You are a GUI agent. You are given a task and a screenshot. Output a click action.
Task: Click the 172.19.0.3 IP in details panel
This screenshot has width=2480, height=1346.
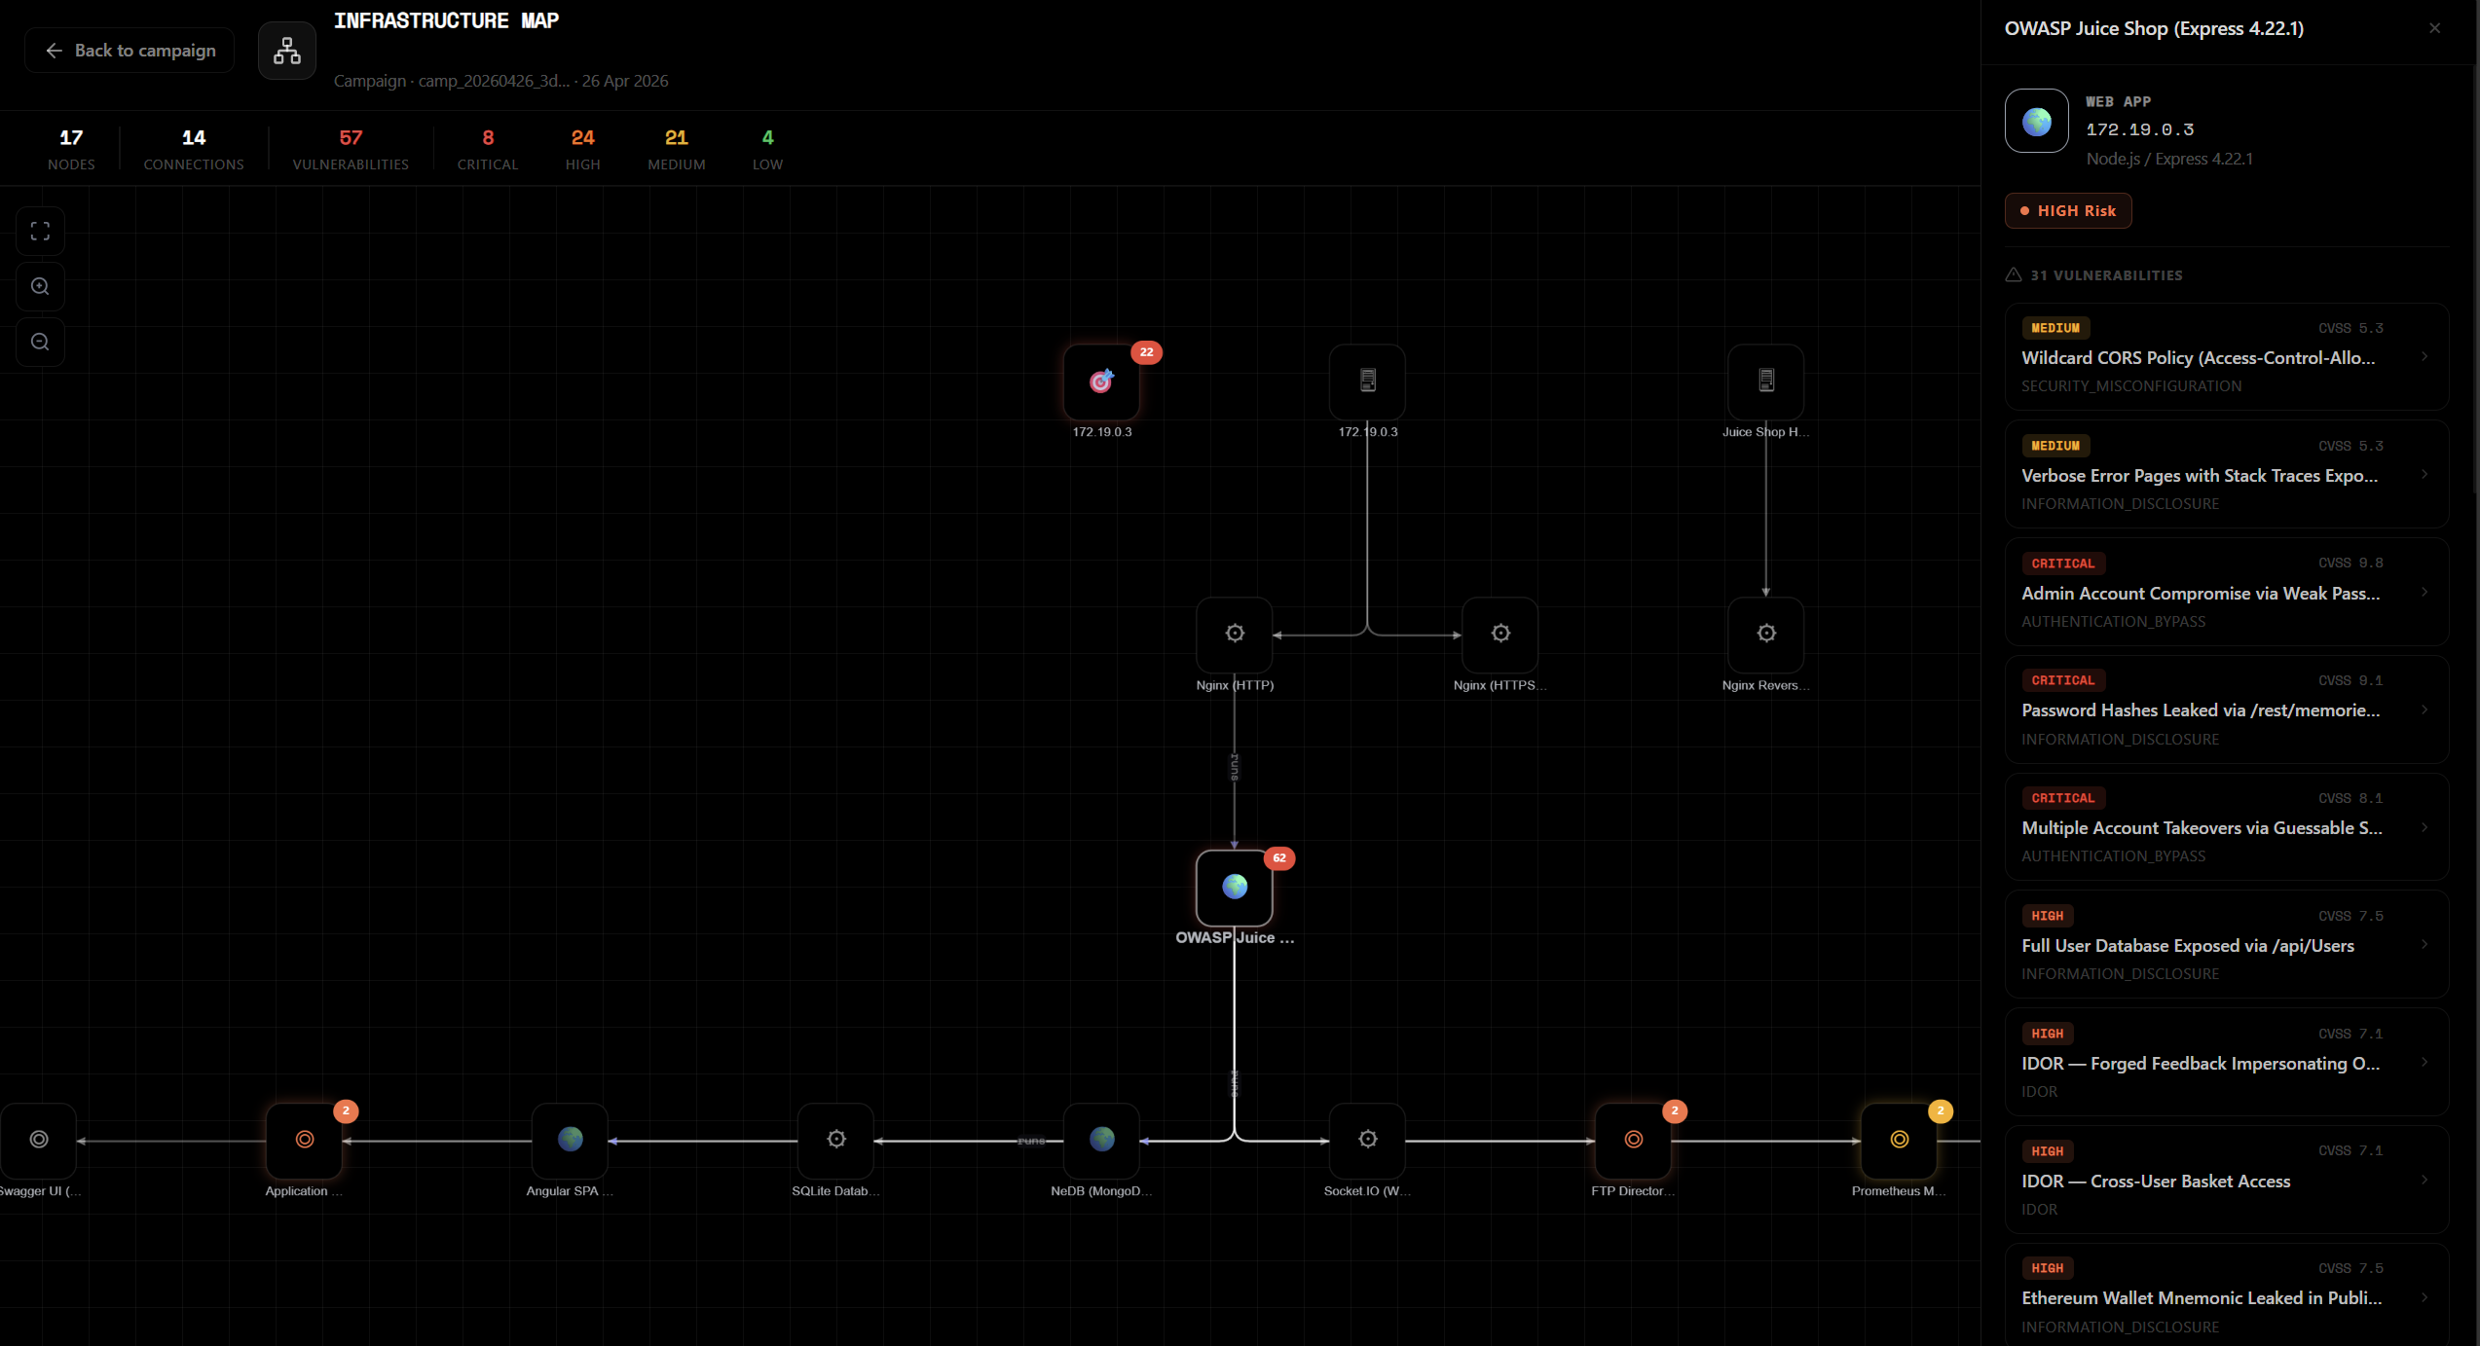tap(2140, 130)
